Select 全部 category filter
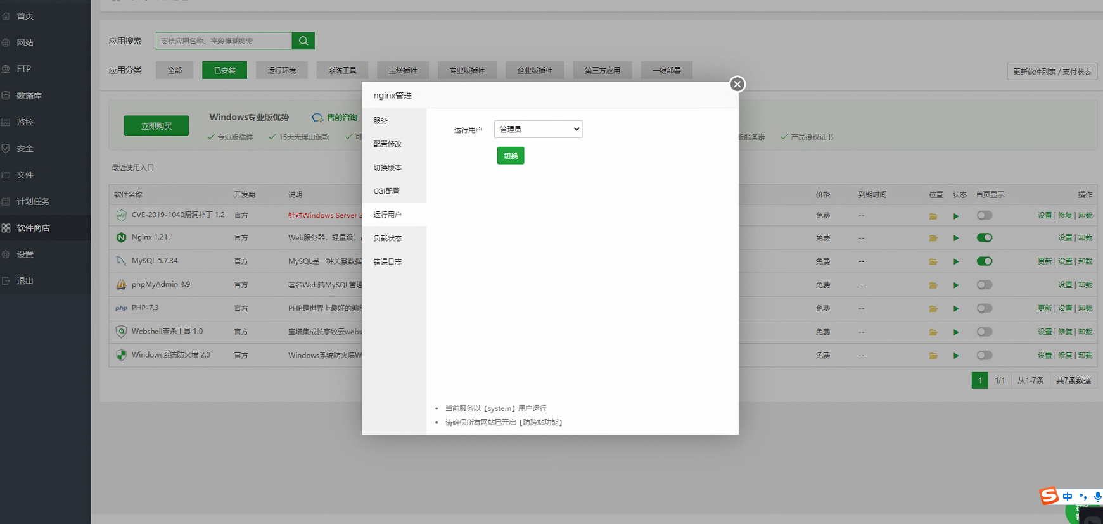Screen dimensions: 1103x524 click(x=175, y=70)
